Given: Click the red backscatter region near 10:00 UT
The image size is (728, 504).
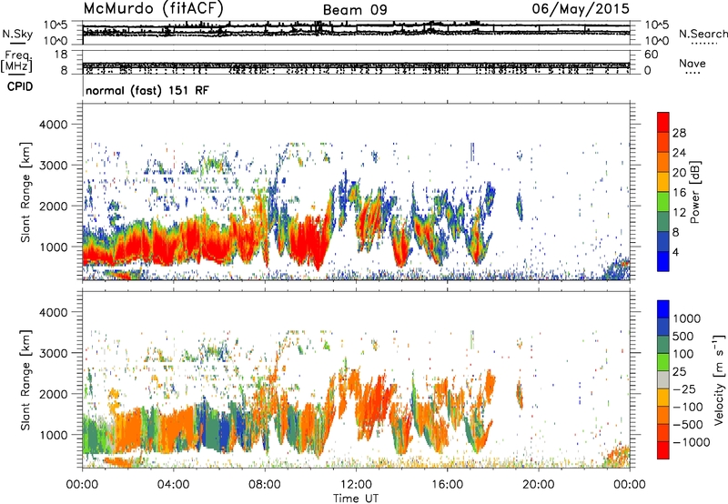Looking at the screenshot, I should [x=308, y=241].
